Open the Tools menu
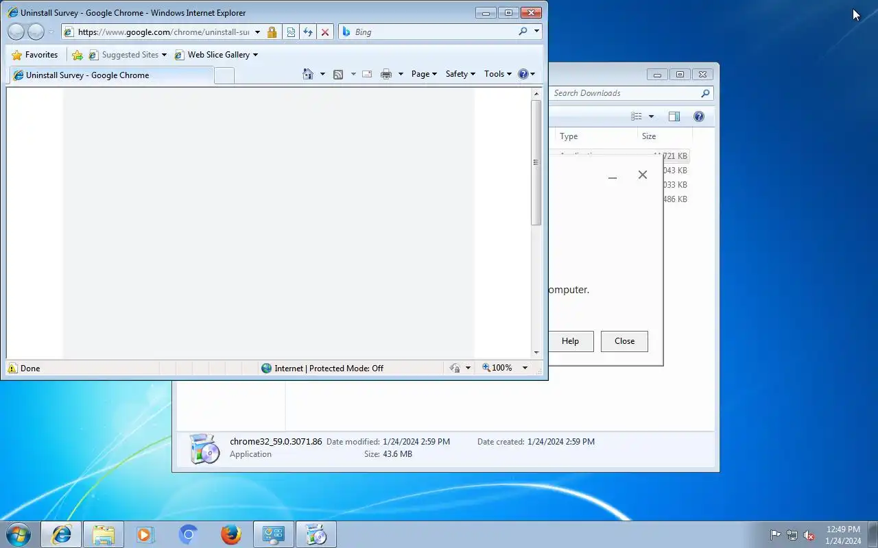The height and width of the screenshot is (548, 878). [498, 74]
